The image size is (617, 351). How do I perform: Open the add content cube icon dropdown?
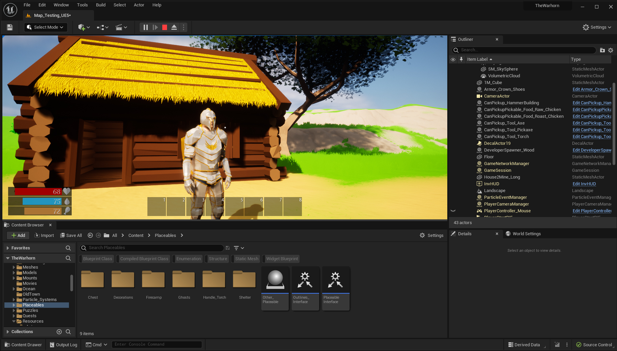[x=84, y=27]
